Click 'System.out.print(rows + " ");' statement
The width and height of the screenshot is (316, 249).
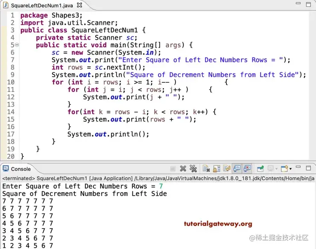click(140, 119)
